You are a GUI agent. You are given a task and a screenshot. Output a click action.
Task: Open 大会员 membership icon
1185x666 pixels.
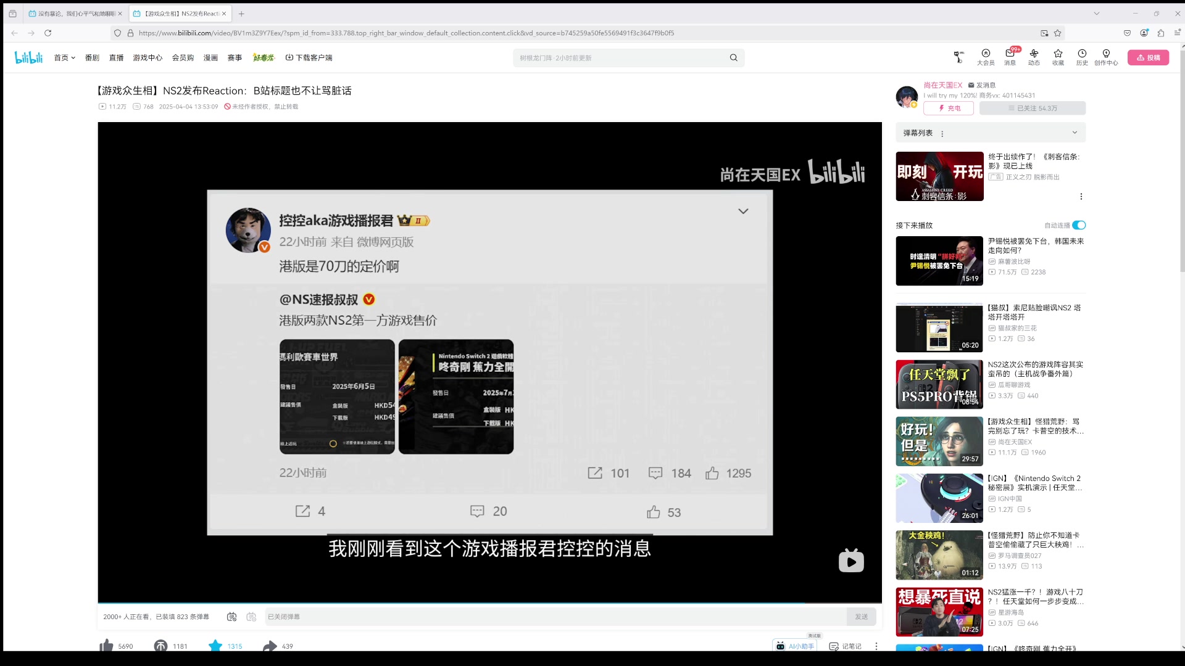pos(986,57)
